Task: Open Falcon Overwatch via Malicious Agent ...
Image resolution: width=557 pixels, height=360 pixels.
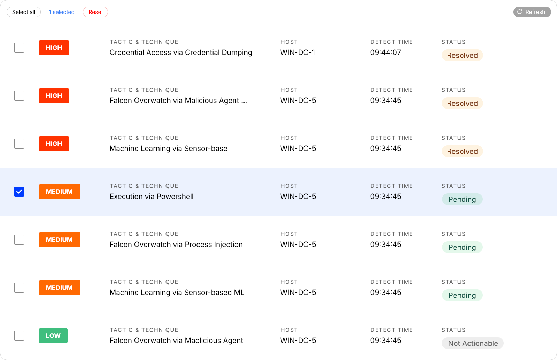Action: 178,101
